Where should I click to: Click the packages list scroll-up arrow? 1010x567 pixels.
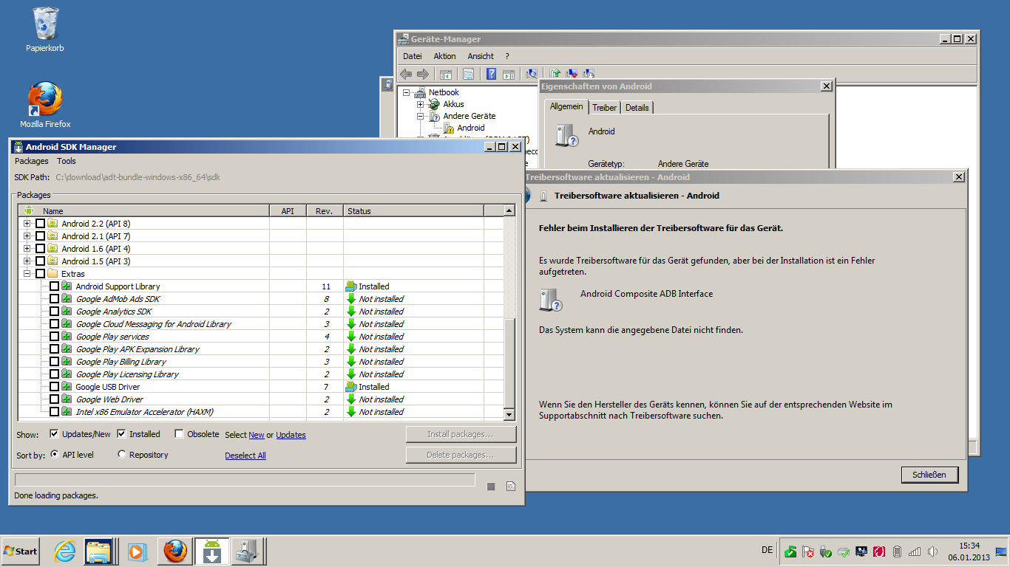pos(509,210)
